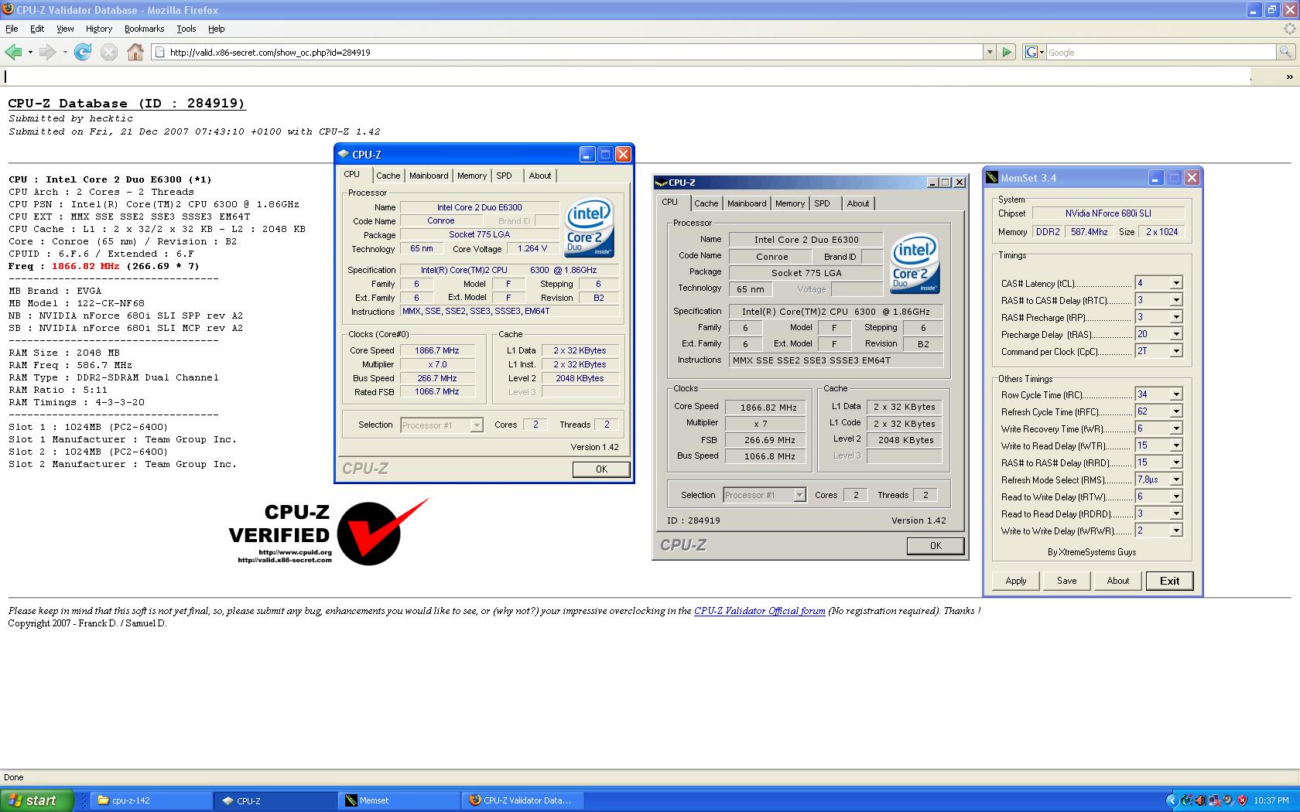Image resolution: width=1300 pixels, height=812 pixels.
Task: Click the Firefox Forward arrow button
Action: 48,52
